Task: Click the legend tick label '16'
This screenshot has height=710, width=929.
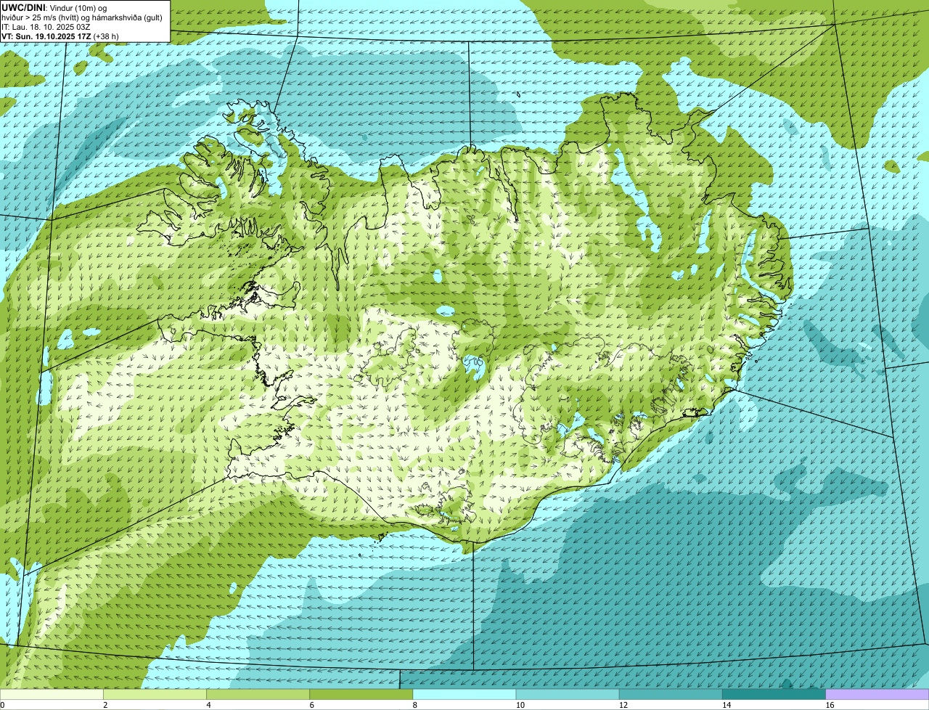Action: point(830,705)
